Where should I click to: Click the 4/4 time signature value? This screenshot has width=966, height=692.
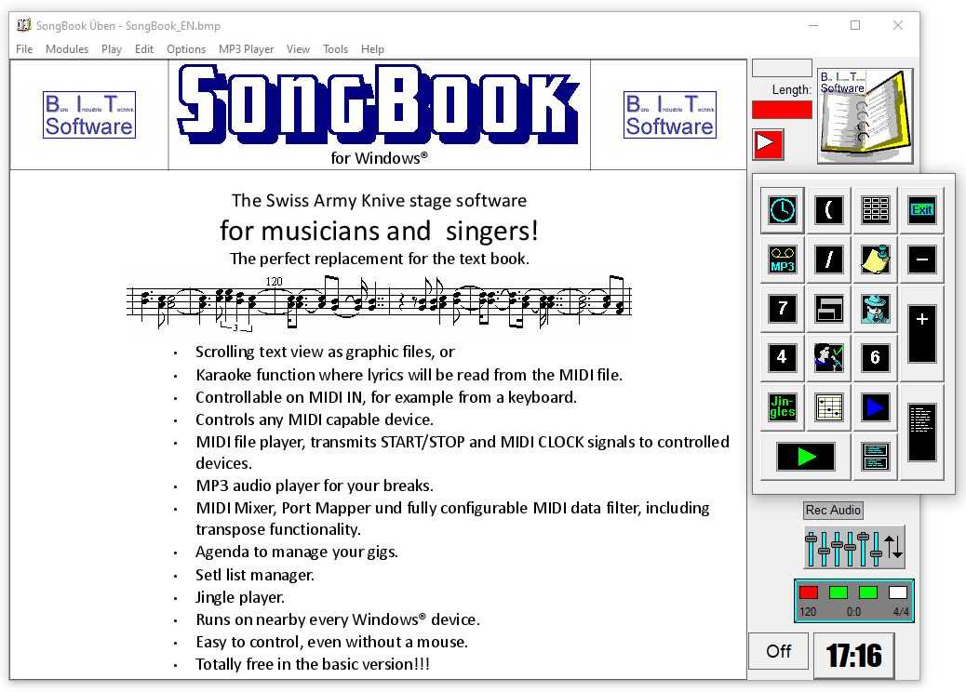click(x=901, y=612)
